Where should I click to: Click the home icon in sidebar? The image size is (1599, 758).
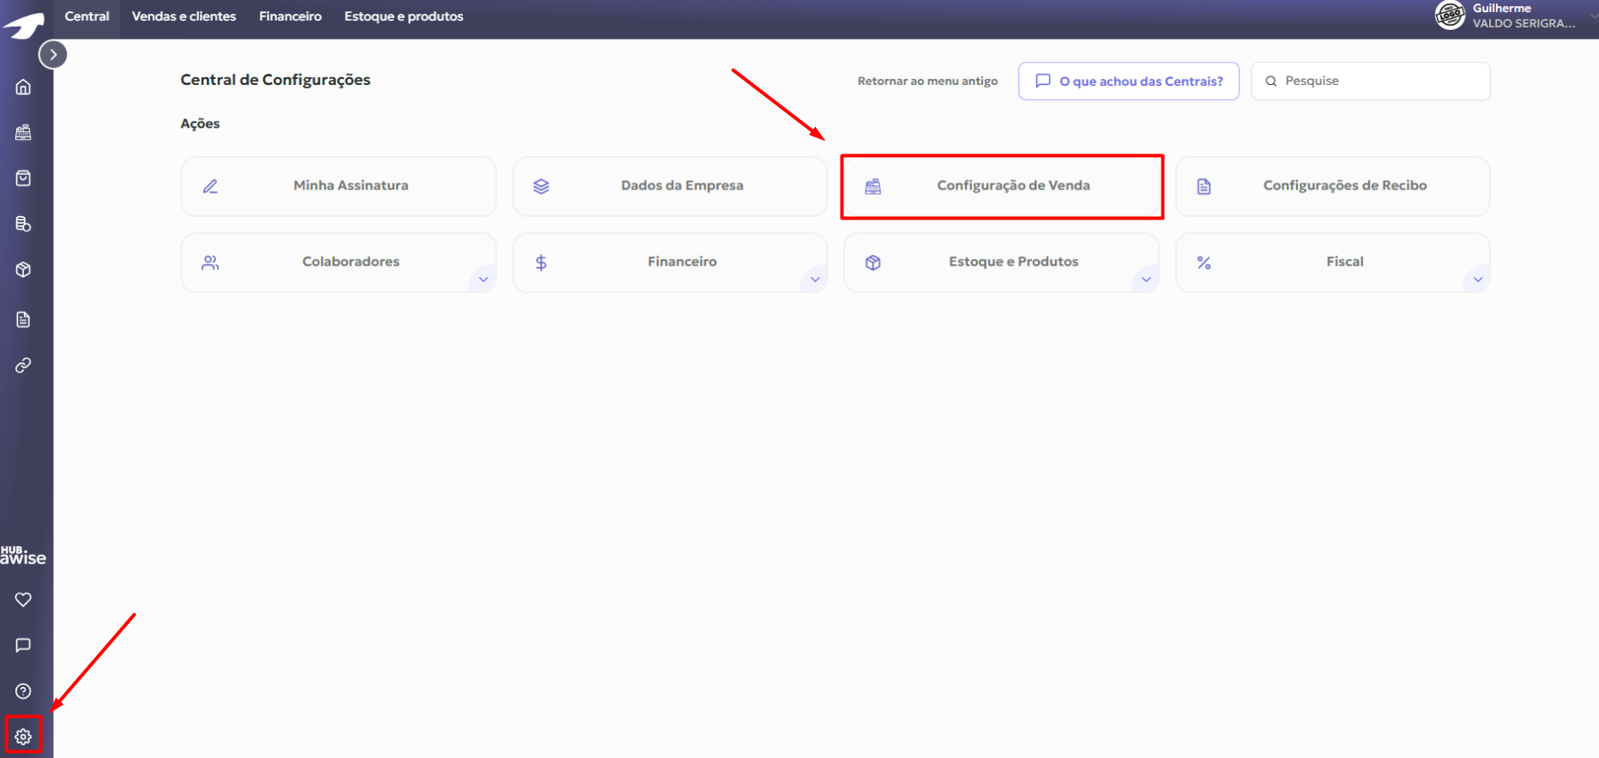pyautogui.click(x=23, y=87)
